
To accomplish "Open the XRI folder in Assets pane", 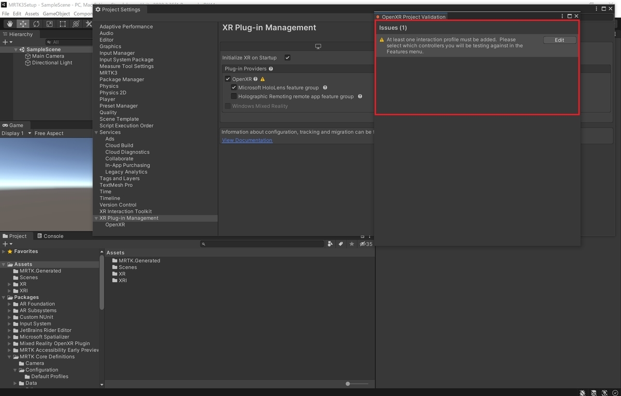I will [120, 281].
